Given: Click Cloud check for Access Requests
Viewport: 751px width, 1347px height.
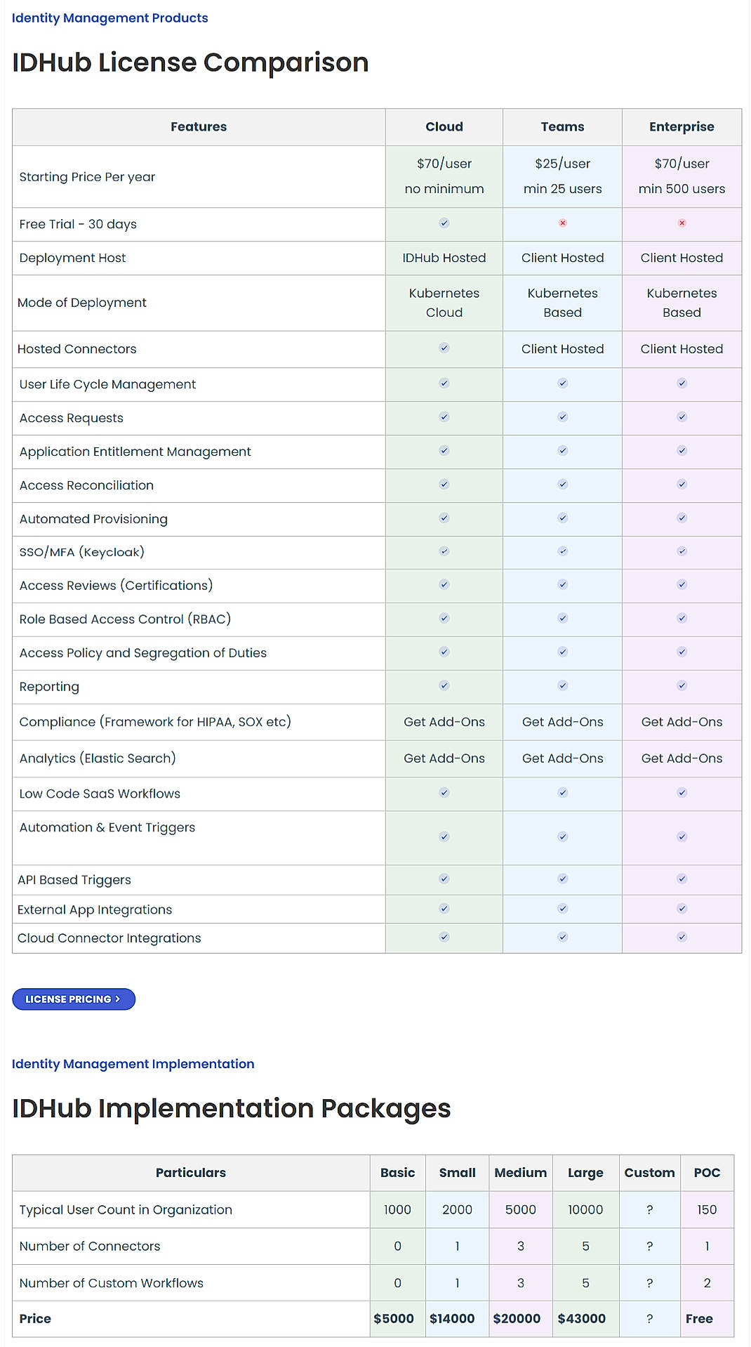Looking at the screenshot, I should click(x=444, y=417).
